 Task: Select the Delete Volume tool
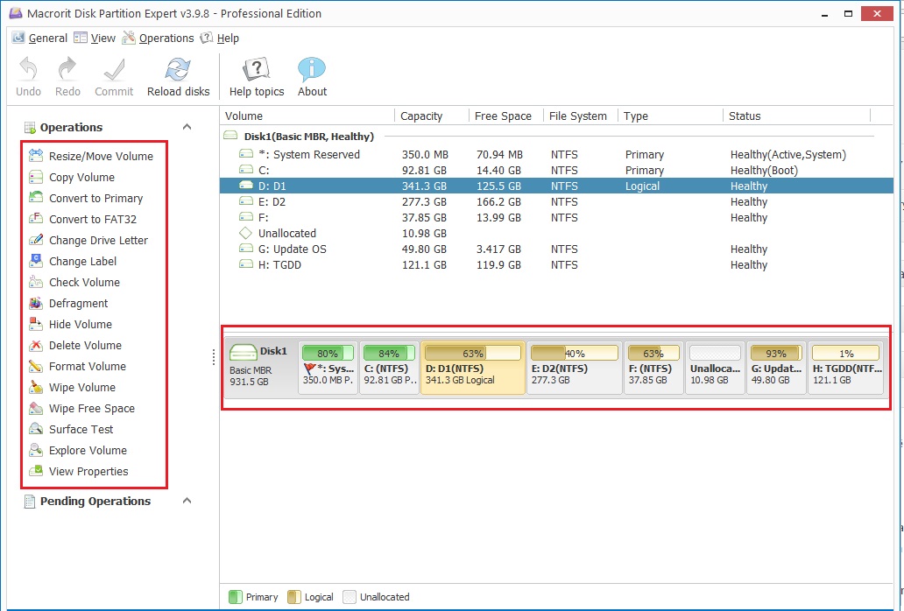click(84, 345)
